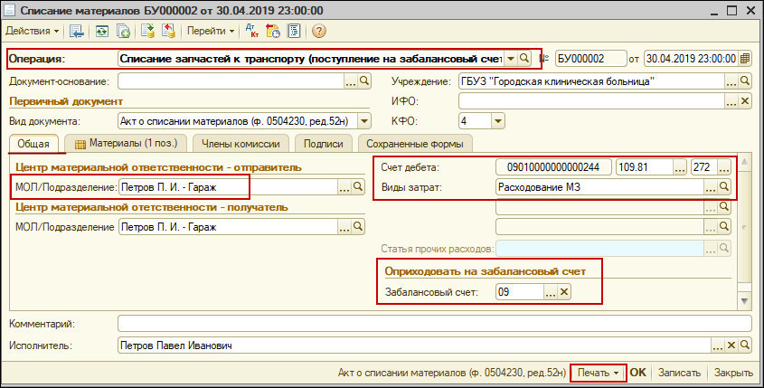This screenshot has height=388, width=764.
Task: Open the document structure list icon
Action: (294, 31)
